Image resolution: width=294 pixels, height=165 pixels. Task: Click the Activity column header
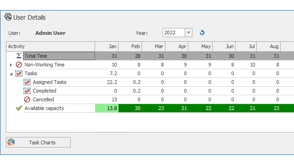(51, 46)
